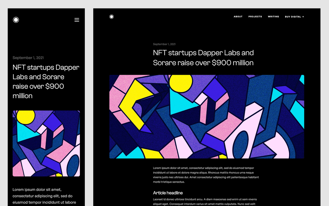Click the mobile article geometric image
The width and height of the screenshot is (329, 206).
coord(46,143)
